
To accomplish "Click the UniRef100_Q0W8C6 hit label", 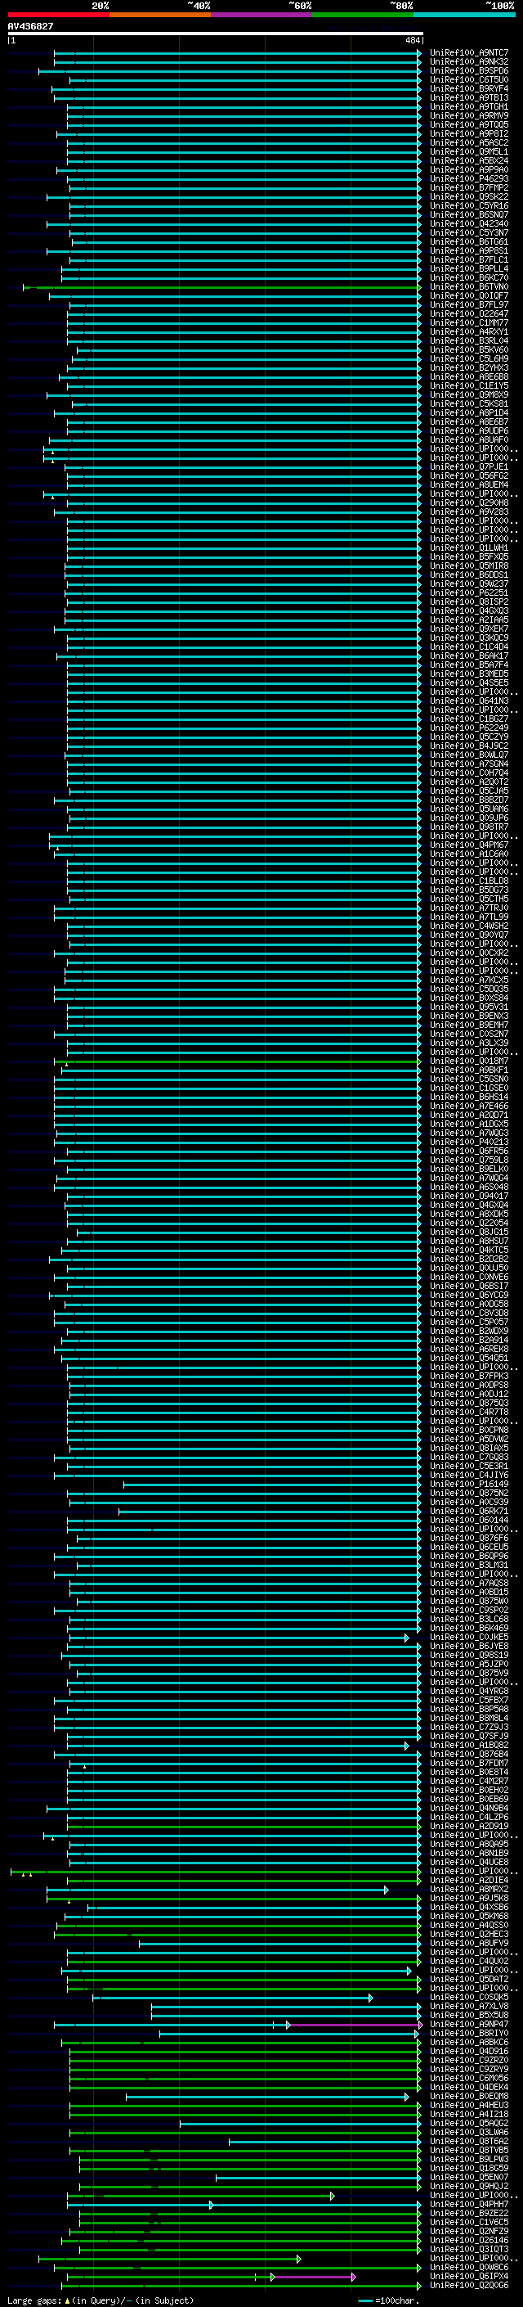I will pyautogui.click(x=468, y=2269).
